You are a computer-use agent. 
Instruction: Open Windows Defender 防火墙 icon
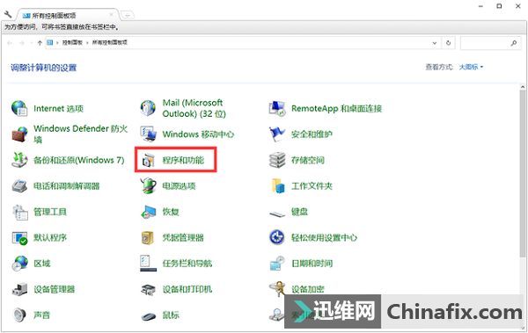pyautogui.click(x=19, y=134)
